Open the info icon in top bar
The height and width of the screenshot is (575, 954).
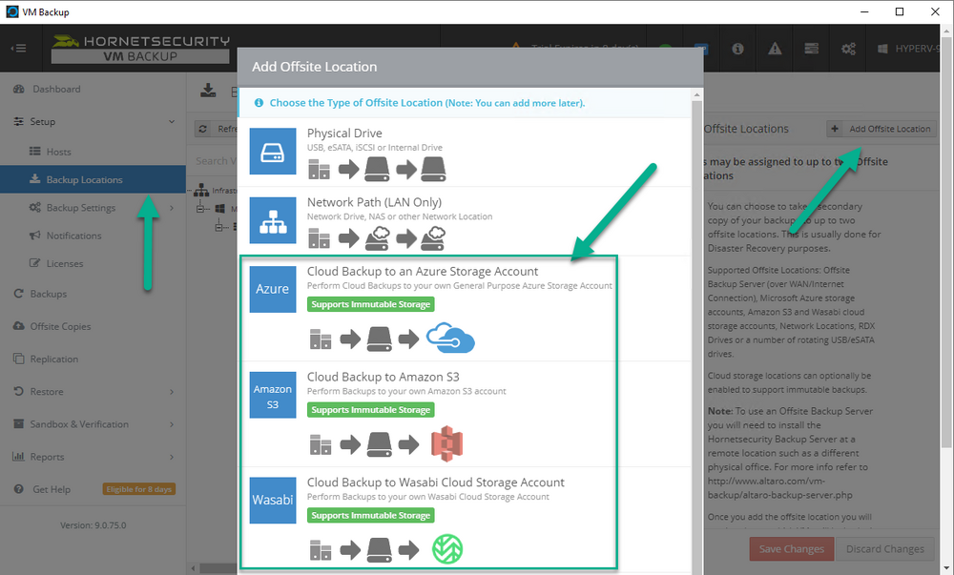737,49
